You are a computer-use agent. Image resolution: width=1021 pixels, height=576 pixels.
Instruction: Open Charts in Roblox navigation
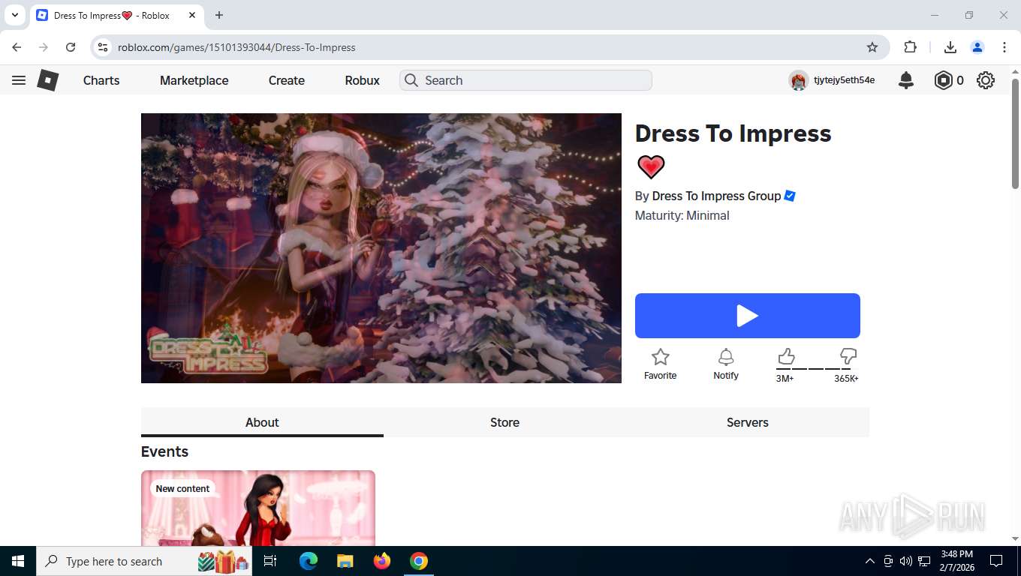(101, 80)
